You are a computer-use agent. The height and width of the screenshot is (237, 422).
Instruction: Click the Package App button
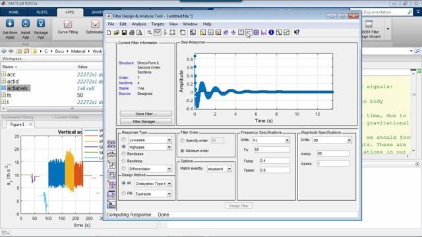click(41, 29)
